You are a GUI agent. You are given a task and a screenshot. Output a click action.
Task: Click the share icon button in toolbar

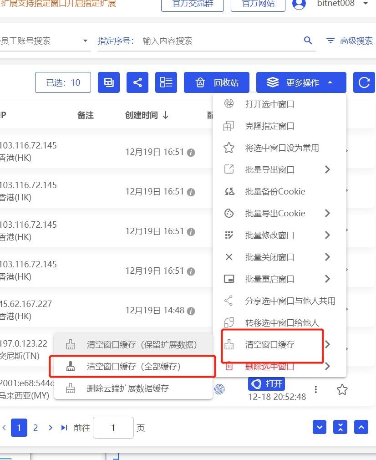tap(137, 82)
